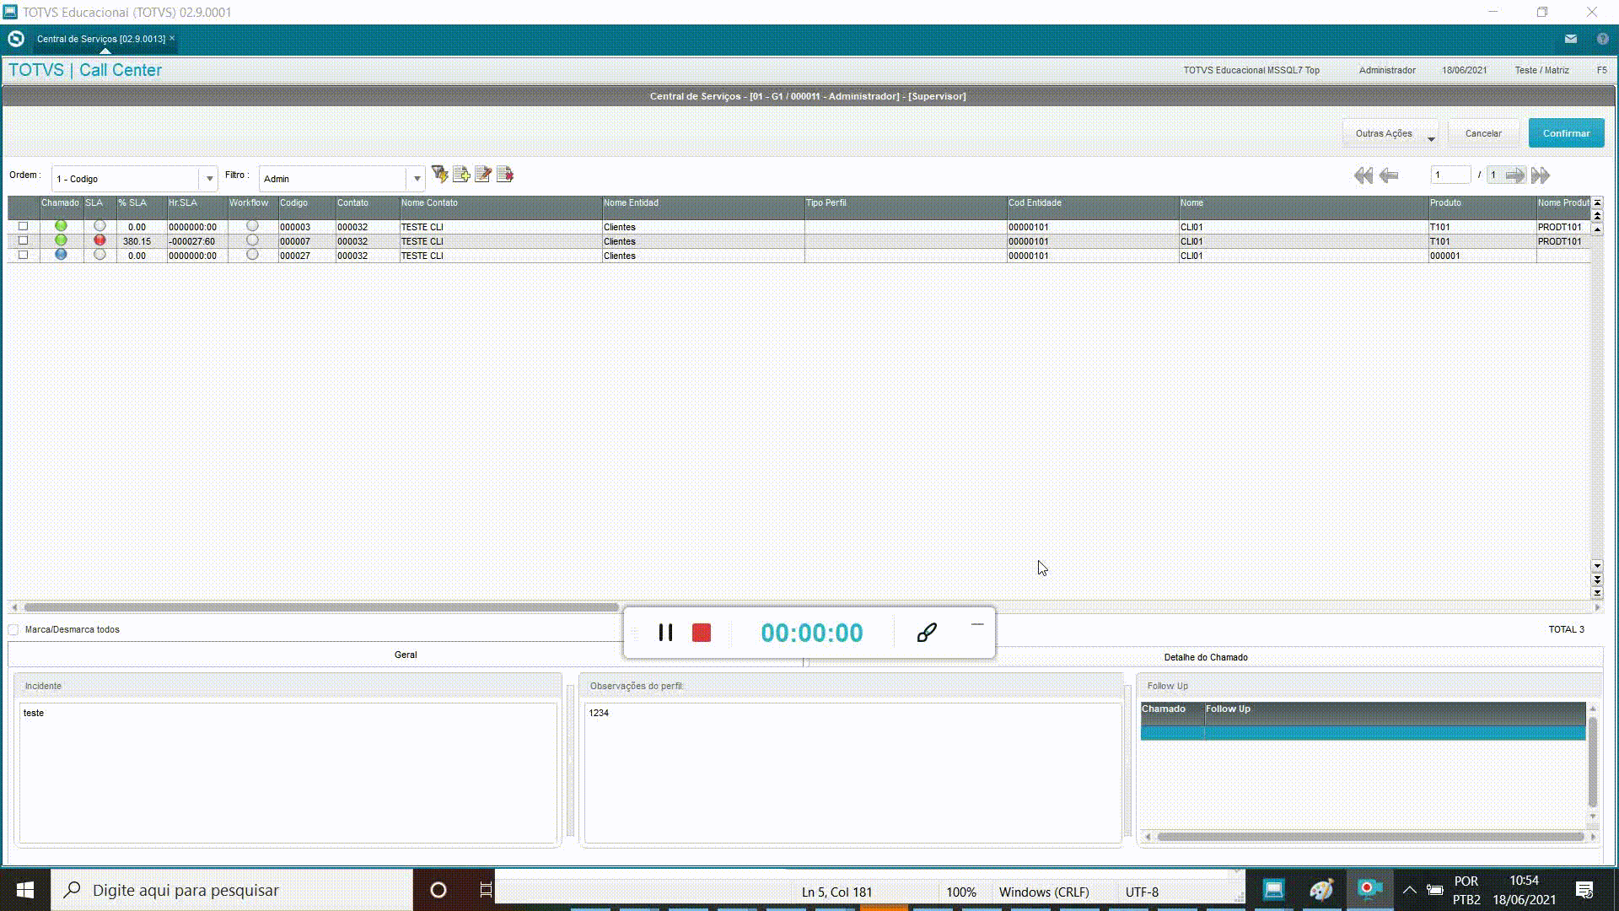Screen dimensions: 1619x911
Task: Click the current page number field
Action: (1450, 175)
